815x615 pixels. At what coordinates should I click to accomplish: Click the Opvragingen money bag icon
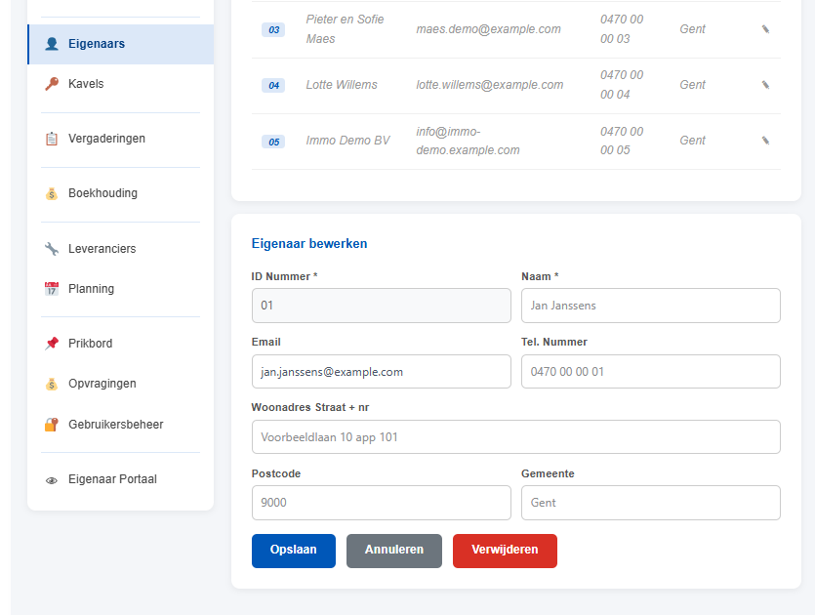[x=52, y=384]
